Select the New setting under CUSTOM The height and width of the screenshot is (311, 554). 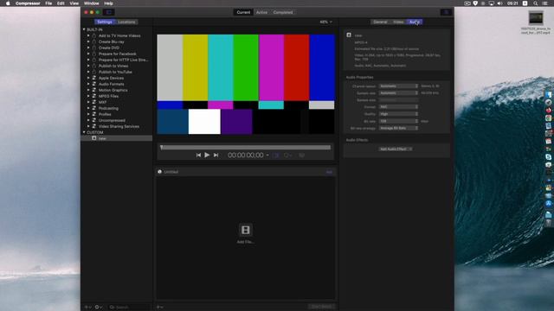coord(117,138)
